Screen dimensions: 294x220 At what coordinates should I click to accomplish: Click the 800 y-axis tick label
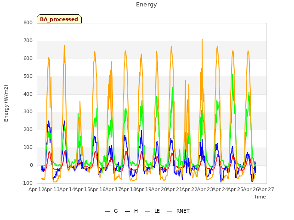28,22
